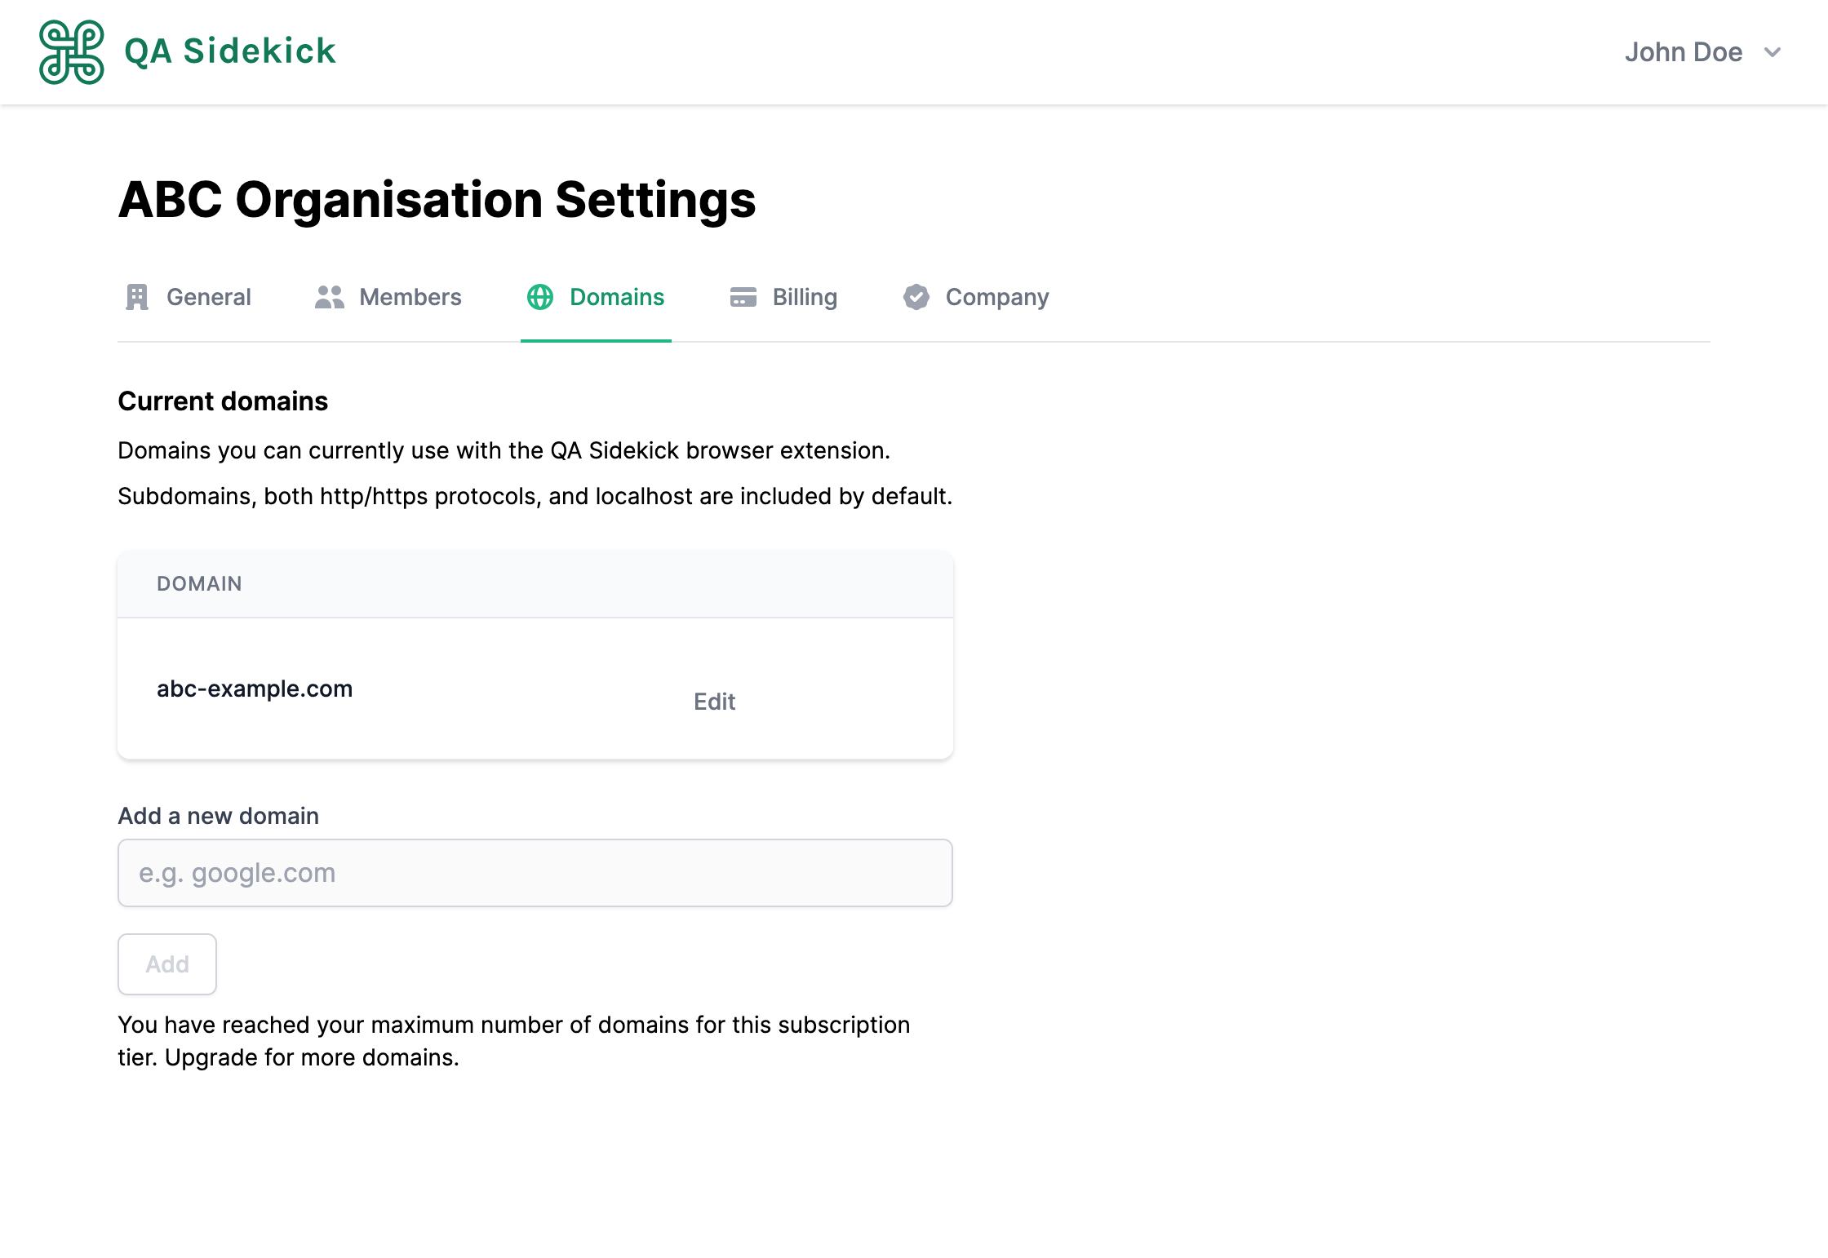Switch to the General tab

point(188,297)
